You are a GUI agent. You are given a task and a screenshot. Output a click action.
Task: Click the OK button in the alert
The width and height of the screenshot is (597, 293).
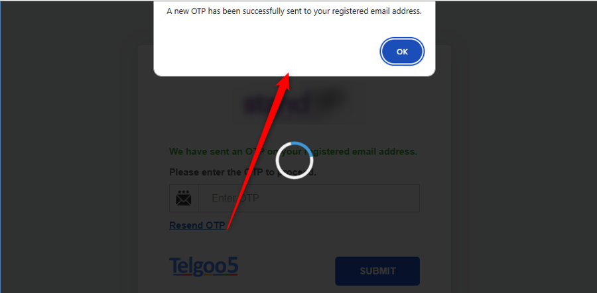tap(402, 52)
